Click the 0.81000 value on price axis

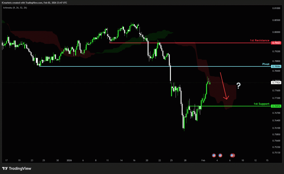coord(276,8)
